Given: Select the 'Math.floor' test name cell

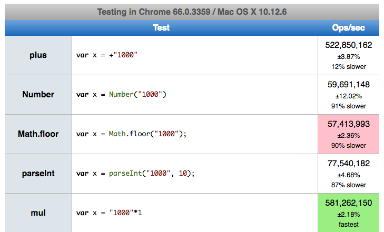Looking at the screenshot, I should (x=38, y=134).
